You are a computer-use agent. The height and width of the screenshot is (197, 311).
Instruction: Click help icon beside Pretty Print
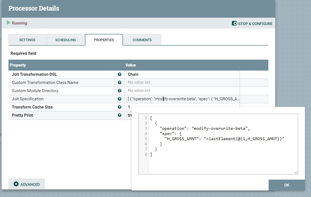[120, 115]
